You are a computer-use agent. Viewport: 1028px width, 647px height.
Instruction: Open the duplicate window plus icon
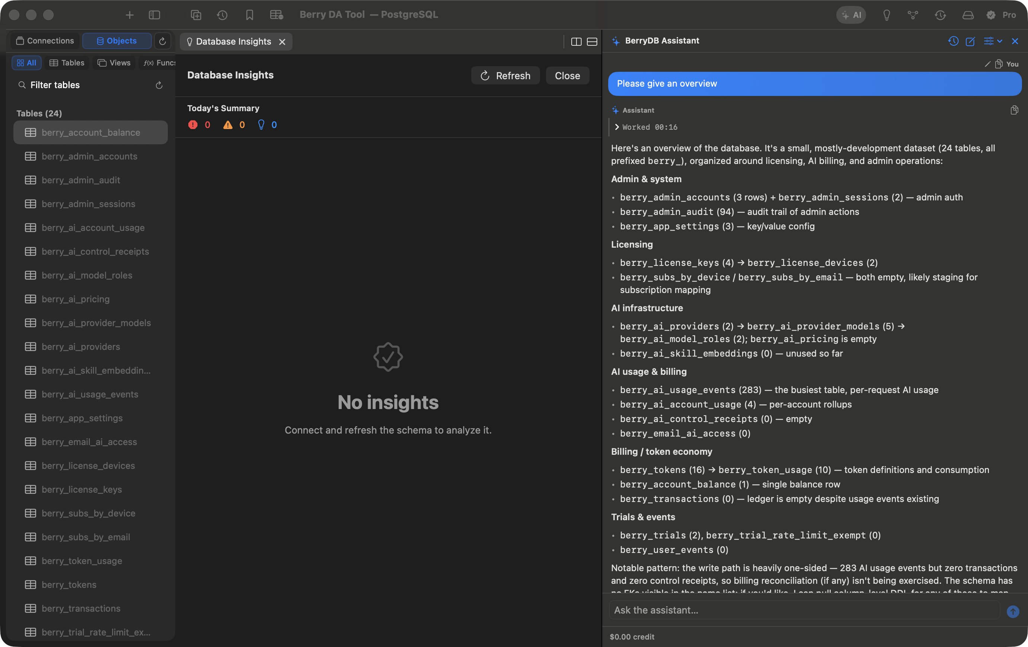pyautogui.click(x=196, y=15)
